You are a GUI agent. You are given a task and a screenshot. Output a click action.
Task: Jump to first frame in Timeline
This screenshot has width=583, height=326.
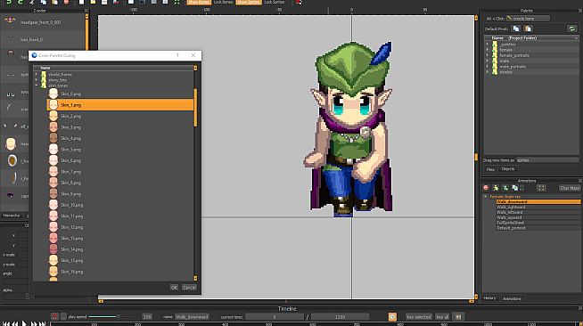[x=5, y=323]
